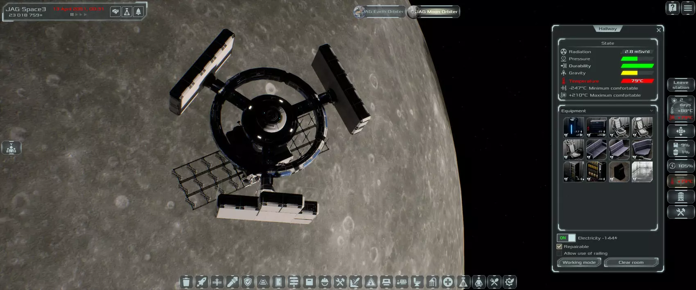Open the main hamburger menu
The image size is (696, 290).
pos(688,8)
